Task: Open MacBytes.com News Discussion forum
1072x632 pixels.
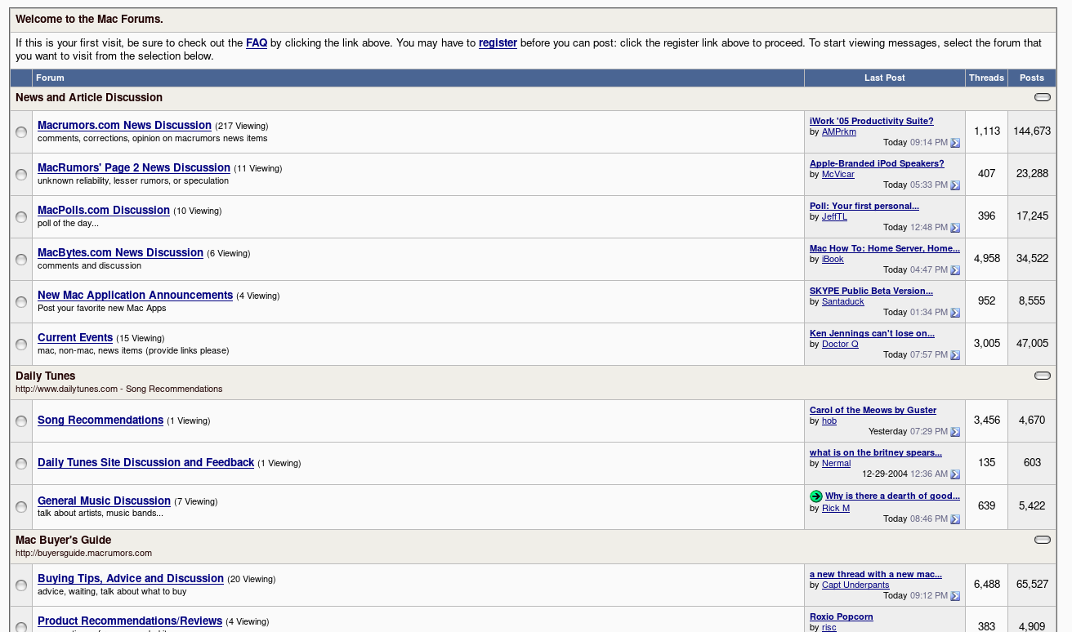Action: [120, 252]
